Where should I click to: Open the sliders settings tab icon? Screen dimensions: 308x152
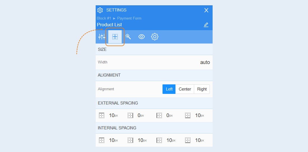tap(102, 37)
